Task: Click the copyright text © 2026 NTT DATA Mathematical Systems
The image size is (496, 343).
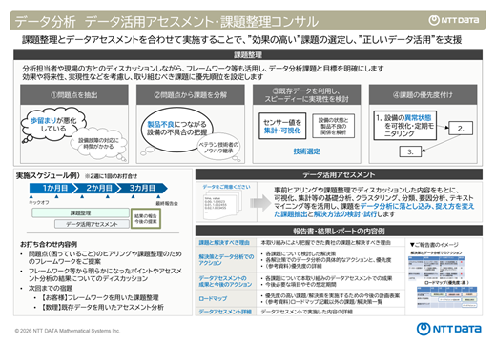Action: (68, 331)
